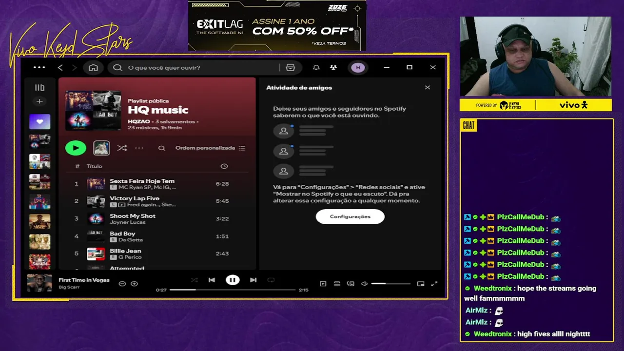Create a new playlist with the plus icon
Screen dimensions: 624x351
[39, 101]
